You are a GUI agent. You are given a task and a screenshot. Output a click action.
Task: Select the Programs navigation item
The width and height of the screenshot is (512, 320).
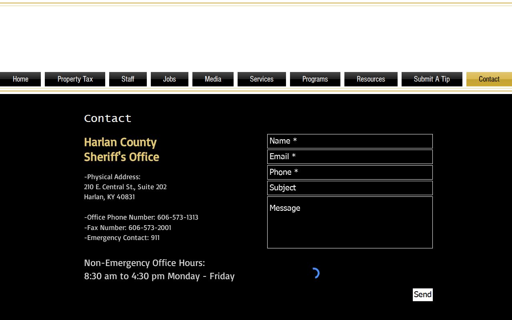pos(315,79)
